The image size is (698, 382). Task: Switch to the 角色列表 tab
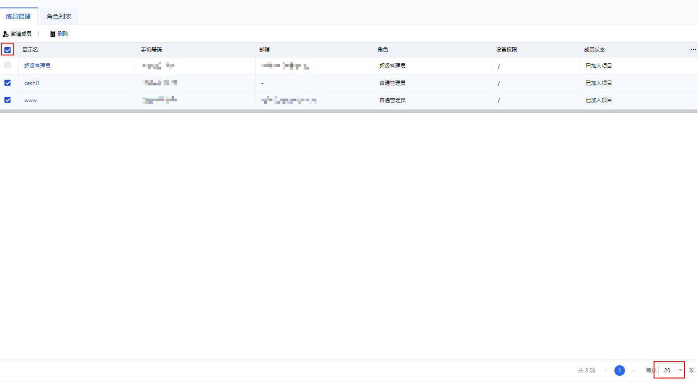(59, 16)
